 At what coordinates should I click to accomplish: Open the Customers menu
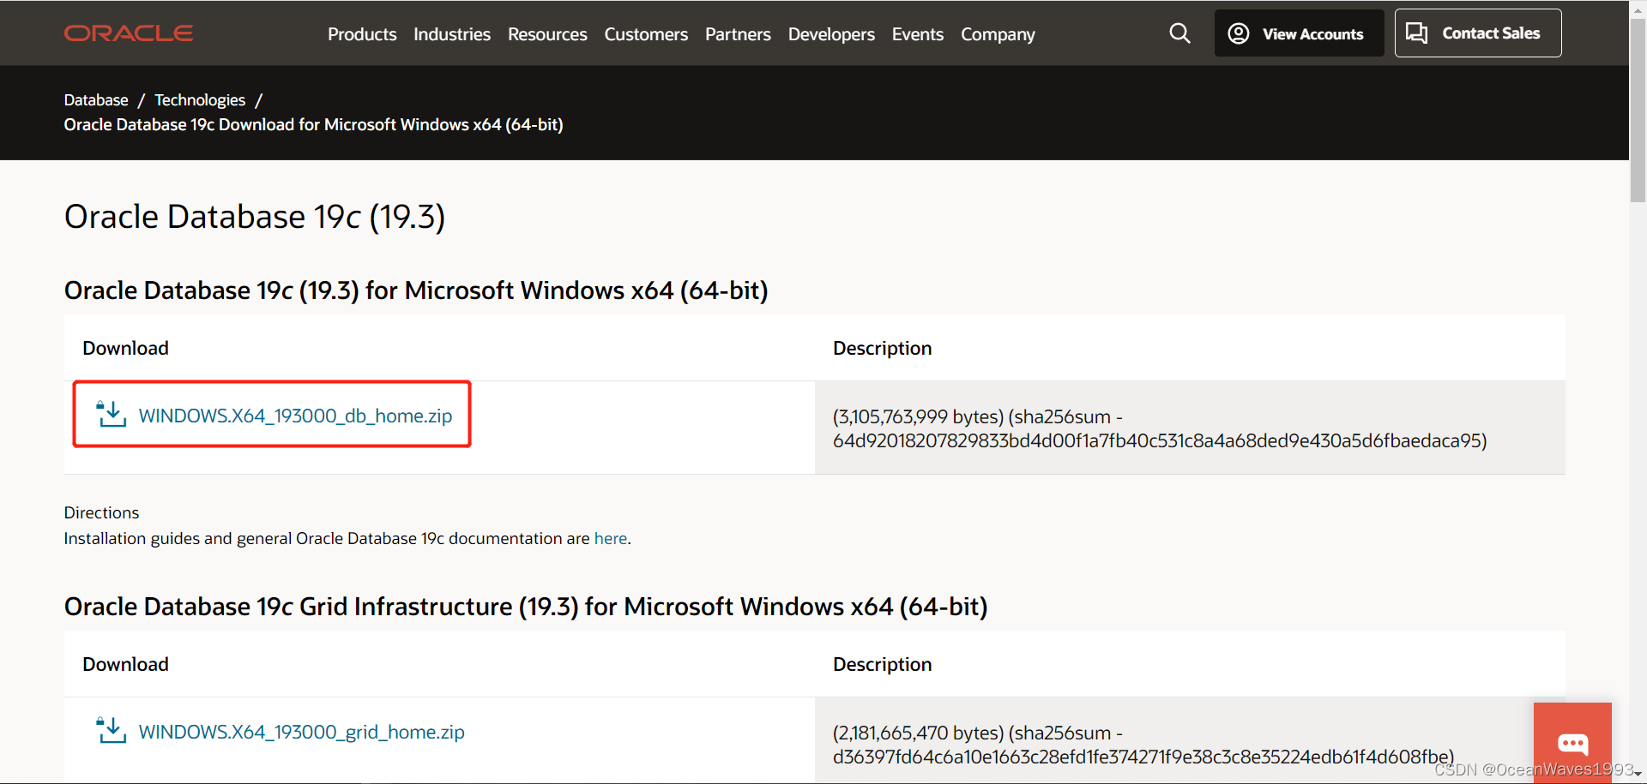[x=646, y=34]
